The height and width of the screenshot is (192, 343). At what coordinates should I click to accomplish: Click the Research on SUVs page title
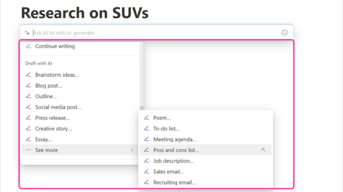click(85, 13)
